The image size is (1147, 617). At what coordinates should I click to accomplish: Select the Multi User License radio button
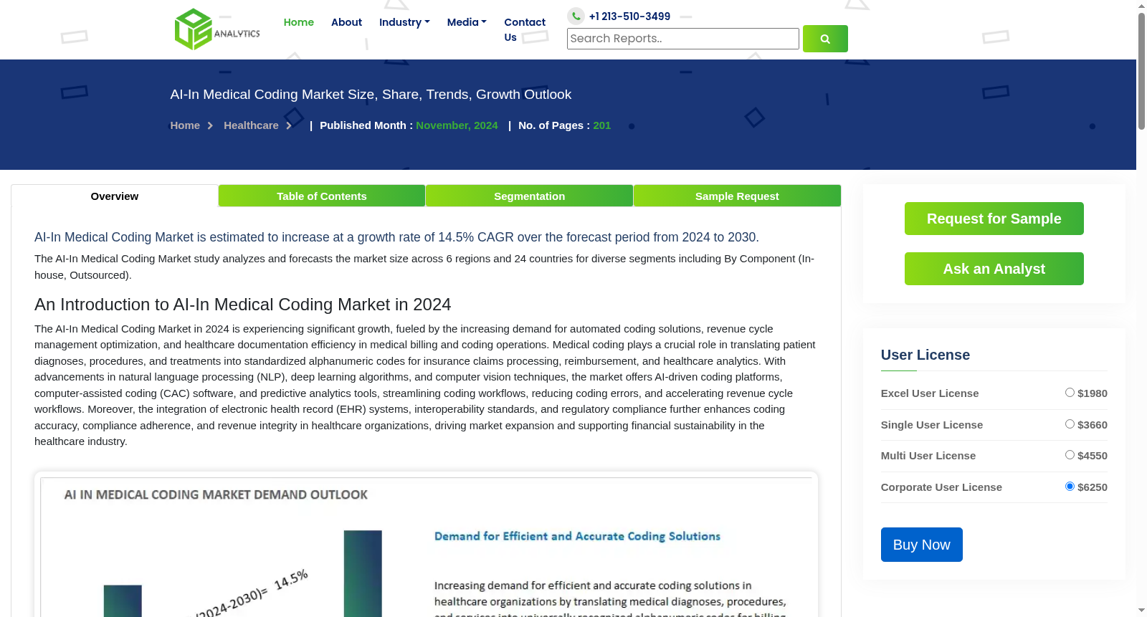1070,455
